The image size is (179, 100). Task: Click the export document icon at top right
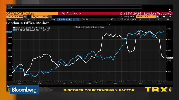click(x=170, y=10)
